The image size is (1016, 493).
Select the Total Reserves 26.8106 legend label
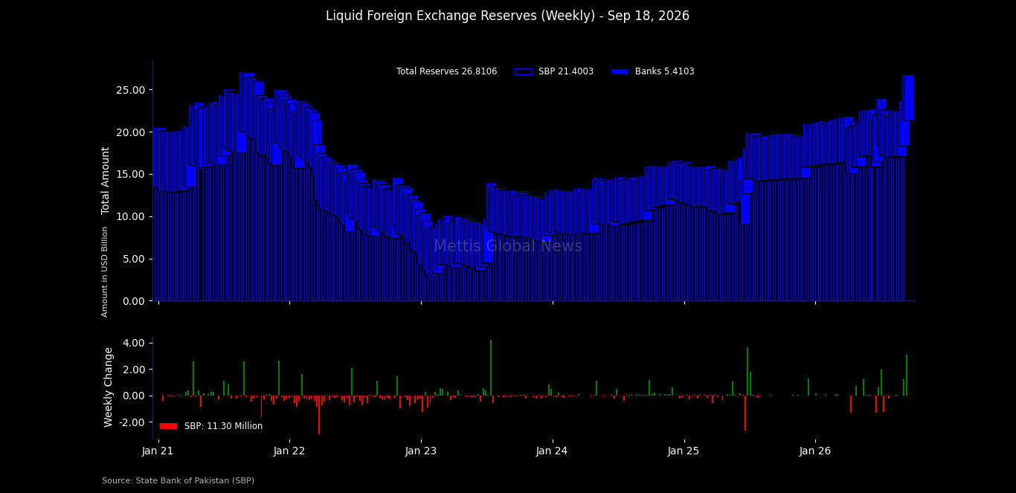coord(446,72)
